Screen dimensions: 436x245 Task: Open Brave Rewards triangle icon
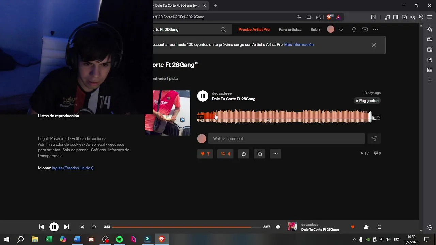coord(338,17)
